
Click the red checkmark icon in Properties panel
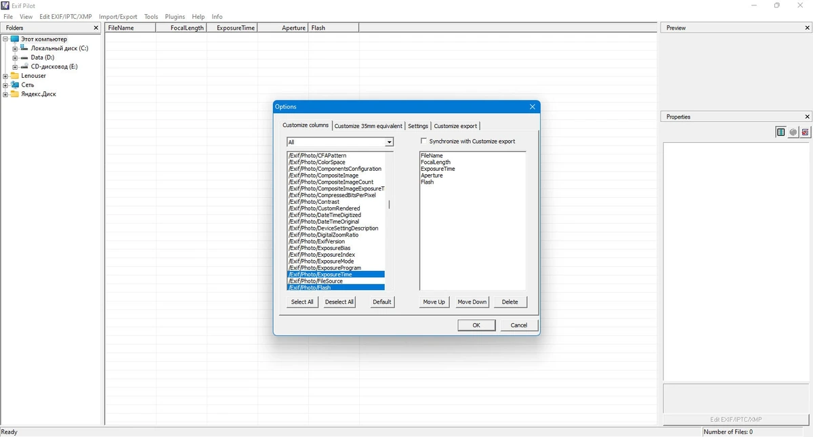[x=805, y=132]
